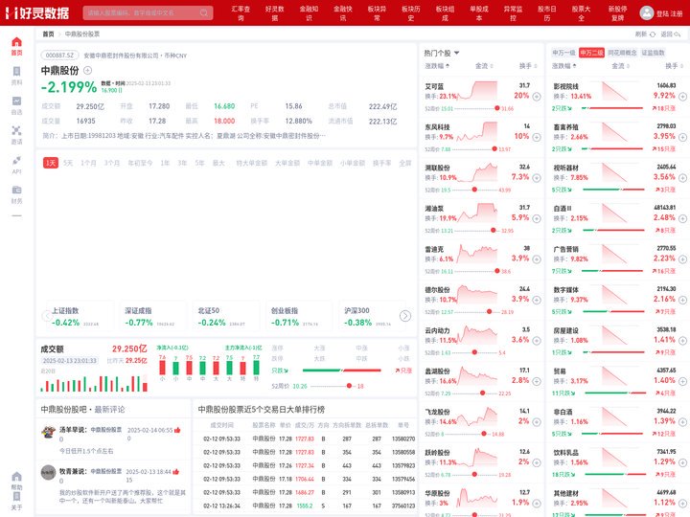Viewport: 690px width, 517px height.
Task: Add 白酒II sector with its plus icon
Action: point(682,218)
